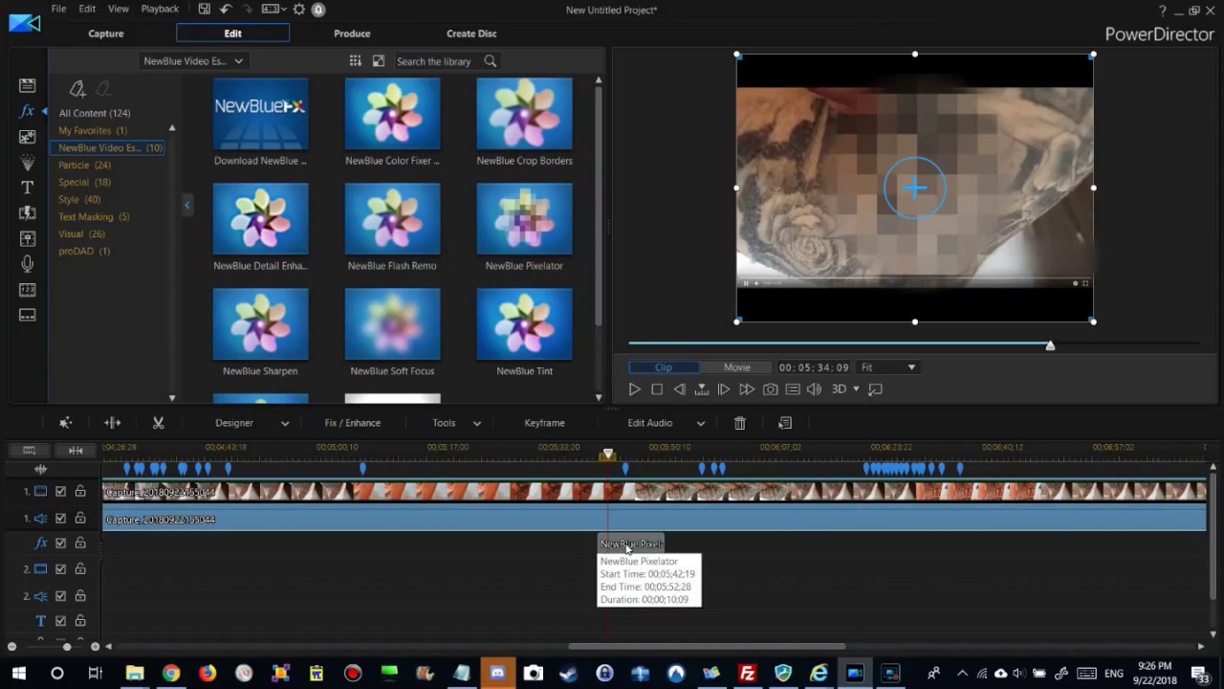Change library view with grid icon
Image resolution: width=1224 pixels, height=689 pixels.
tap(355, 60)
